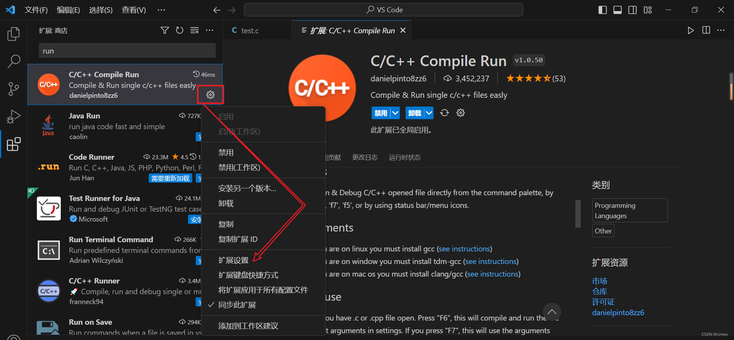Open the Extensions view in activity bar
This screenshot has width=734, height=340.
click(x=14, y=144)
